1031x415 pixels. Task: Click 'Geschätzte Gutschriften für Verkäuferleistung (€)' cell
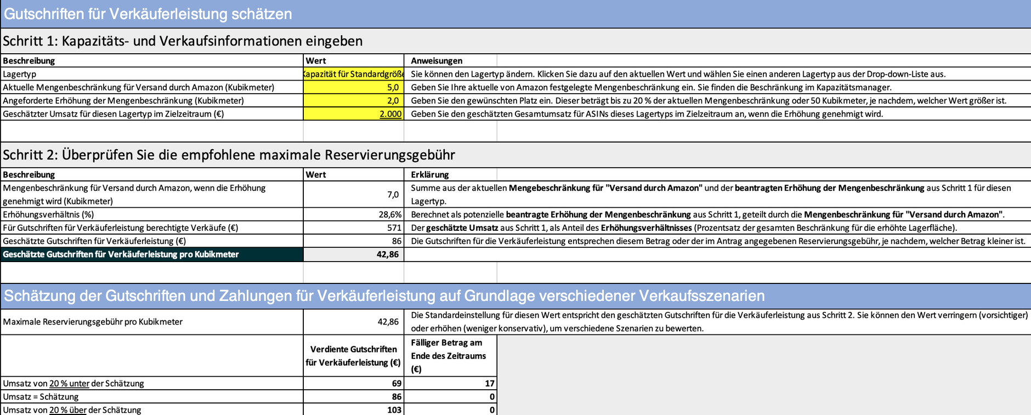tap(152, 241)
